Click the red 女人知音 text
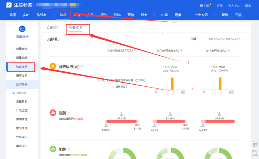259x159 pixels. click(x=78, y=119)
